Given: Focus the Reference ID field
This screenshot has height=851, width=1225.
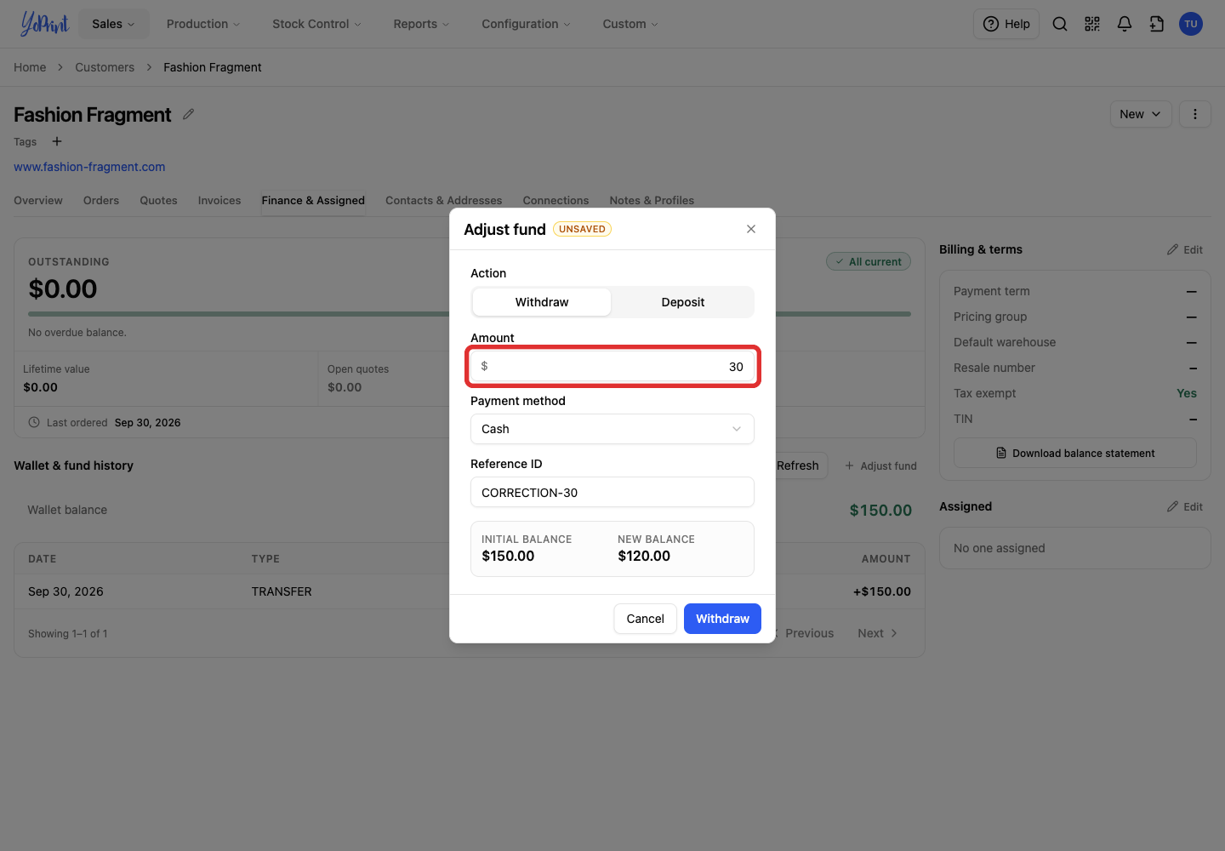Looking at the screenshot, I should tap(612, 492).
